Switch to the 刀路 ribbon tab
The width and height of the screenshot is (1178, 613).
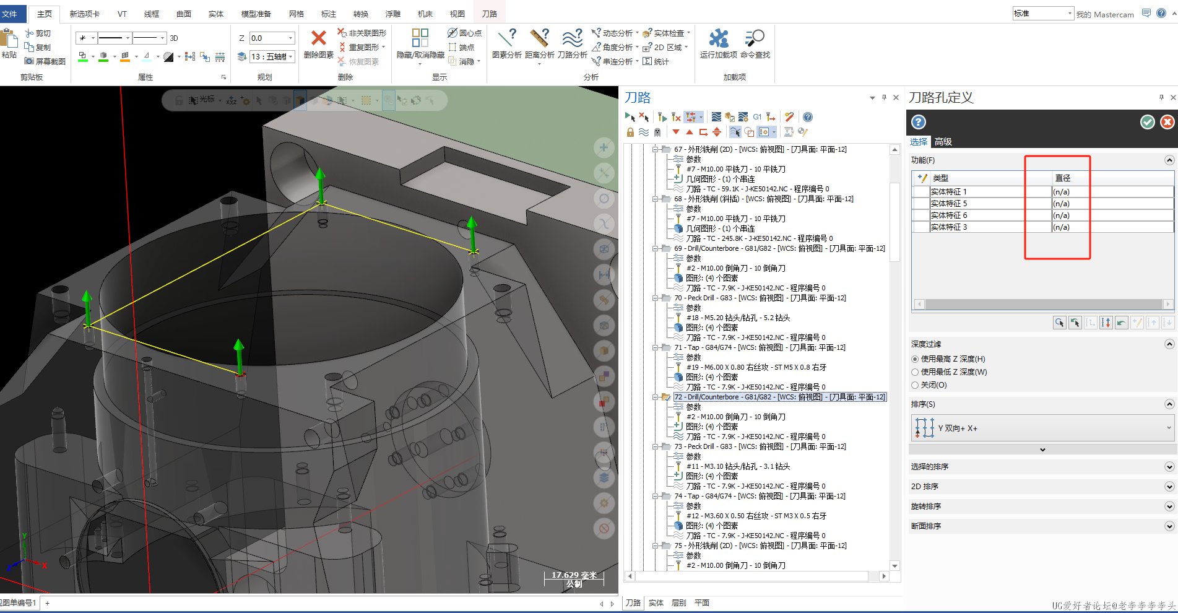(490, 14)
